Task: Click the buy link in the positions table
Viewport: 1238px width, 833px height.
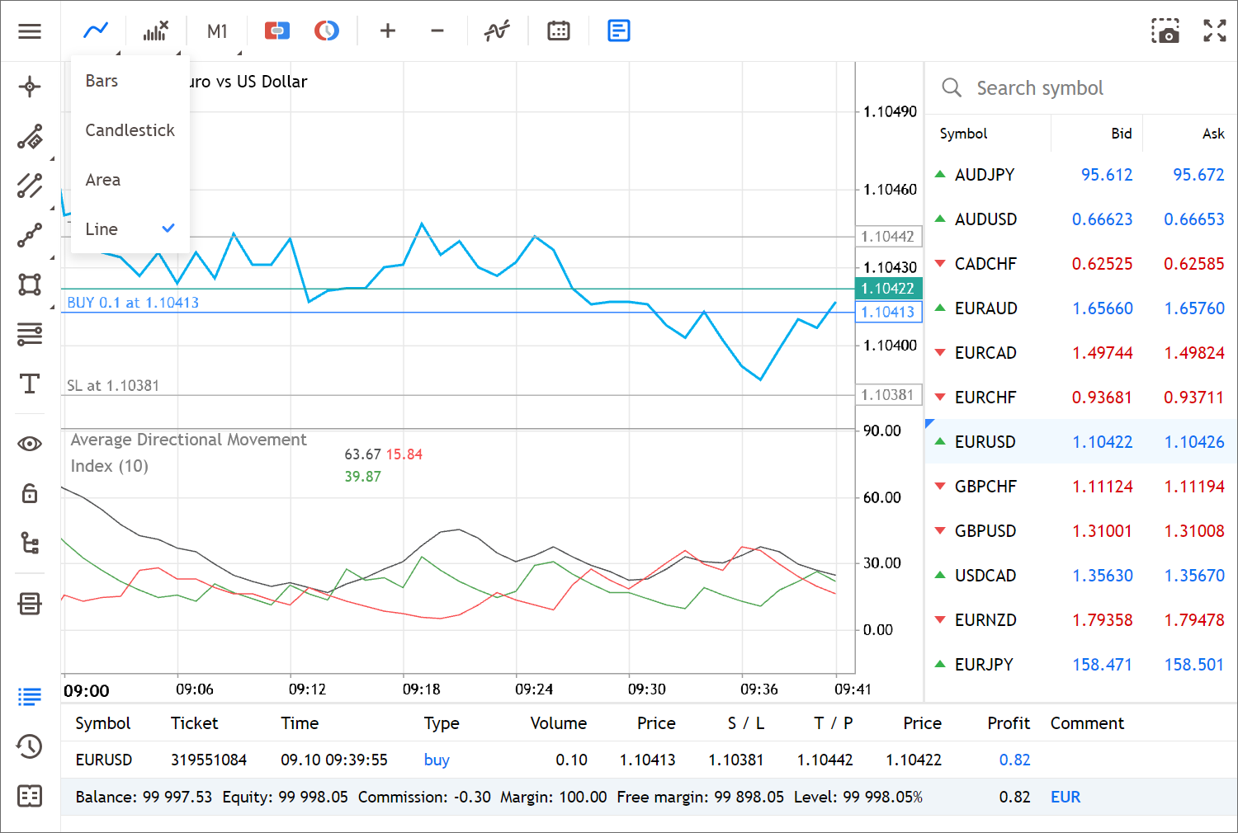Action: 437,760
